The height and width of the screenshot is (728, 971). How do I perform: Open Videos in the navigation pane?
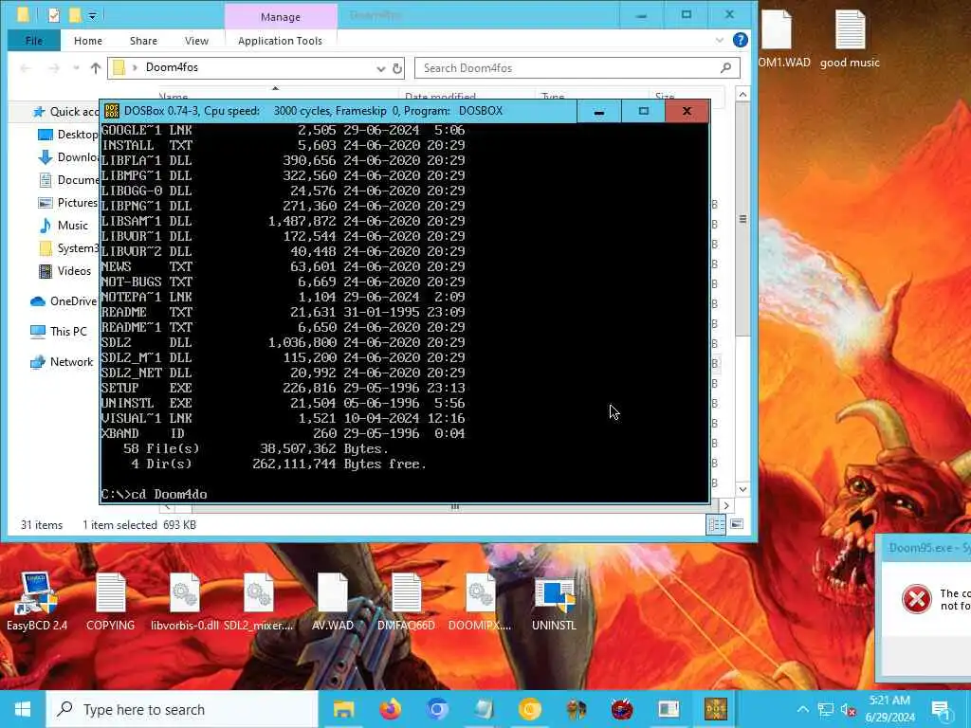pyautogui.click(x=65, y=270)
